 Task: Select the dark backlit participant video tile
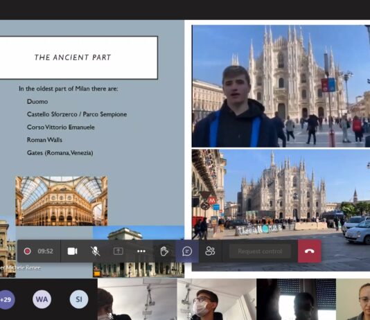pyautogui.click(x=296, y=299)
